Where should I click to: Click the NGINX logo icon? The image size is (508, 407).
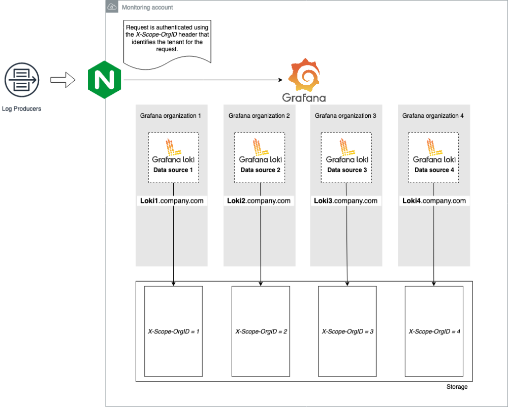(x=104, y=79)
